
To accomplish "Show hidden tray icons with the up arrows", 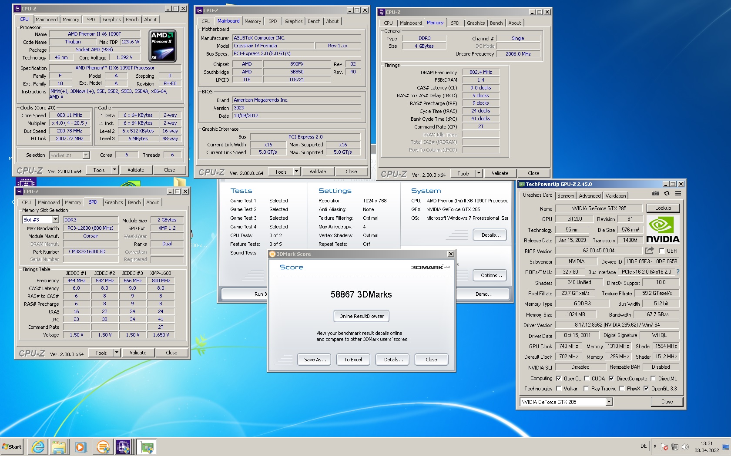I will pos(655,446).
